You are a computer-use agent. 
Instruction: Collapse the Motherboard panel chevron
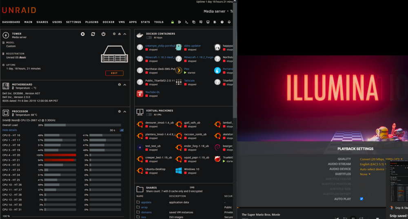[124, 85]
